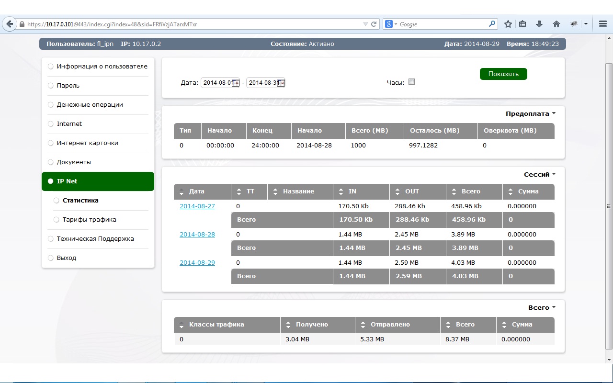Click the addon icon beside the home button

pos(574,24)
